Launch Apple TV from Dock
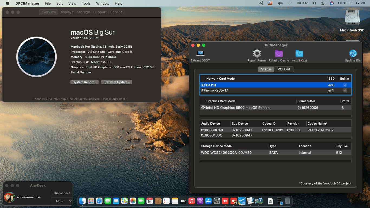The height and width of the screenshot is (208, 370). coord(183,201)
